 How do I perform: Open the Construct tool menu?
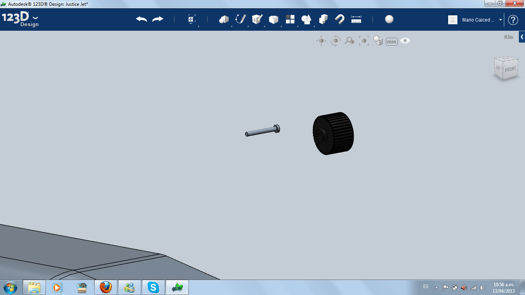pyautogui.click(x=257, y=19)
